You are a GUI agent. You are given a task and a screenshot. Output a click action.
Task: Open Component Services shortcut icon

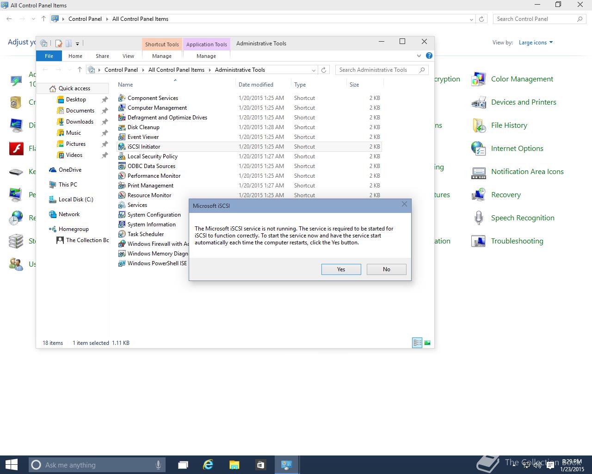pos(122,98)
